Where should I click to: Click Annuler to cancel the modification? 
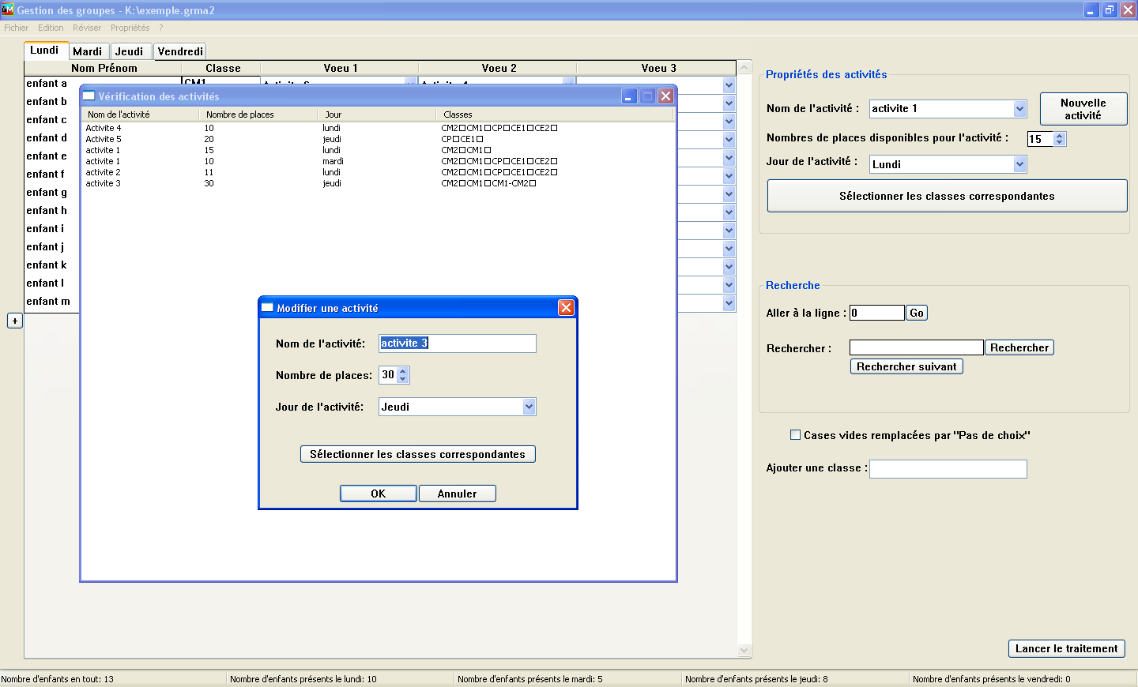click(457, 494)
